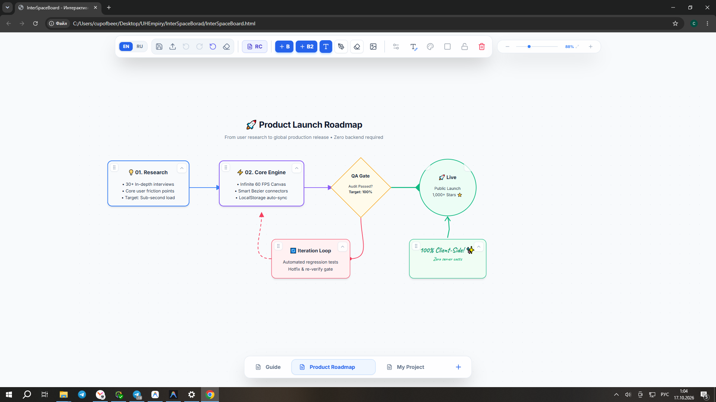Select the QA Gate diamond node
Screen dimensions: 716x402
pos(361,188)
